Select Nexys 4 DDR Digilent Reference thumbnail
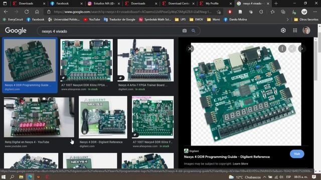This screenshot has height=180, width=321. [x=103, y=117]
